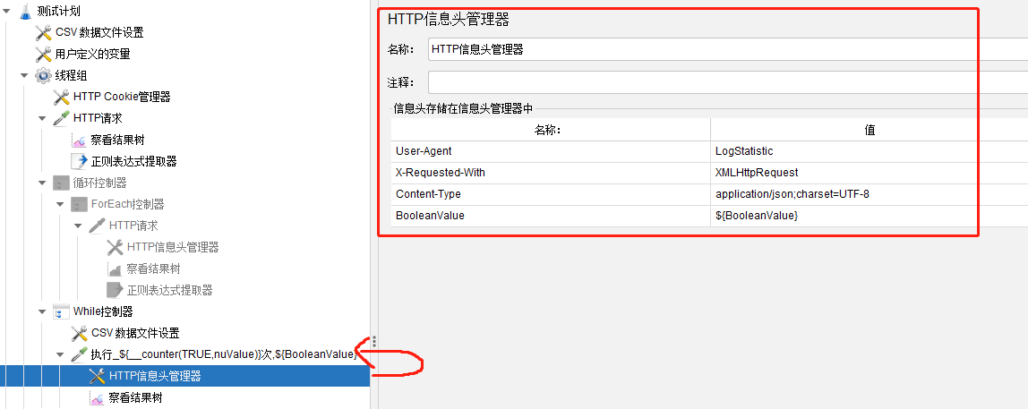Click the 循环控制器 icon

pyautogui.click(x=62, y=183)
